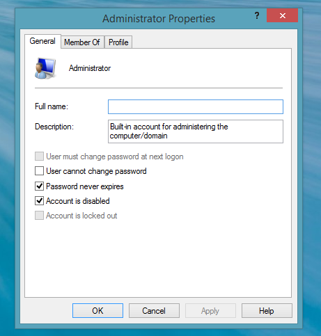321x336 pixels.
Task: Click the greyed Account is locked out checkbox
Action: (x=39, y=216)
